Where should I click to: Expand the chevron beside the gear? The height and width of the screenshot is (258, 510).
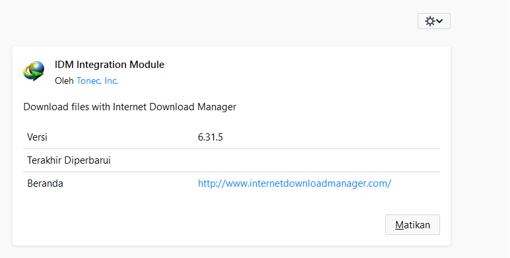[439, 21]
